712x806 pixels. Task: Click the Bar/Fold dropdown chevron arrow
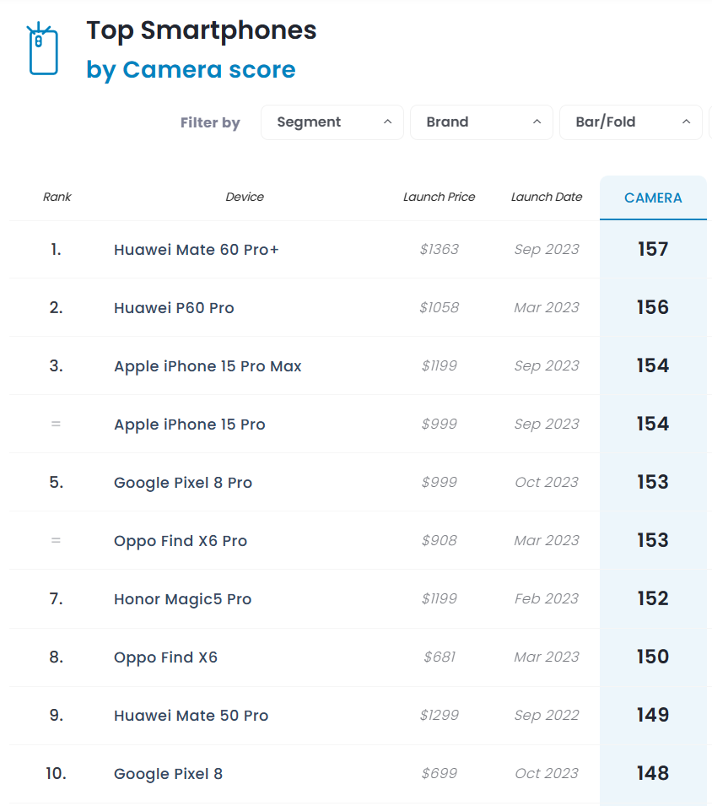tap(686, 122)
